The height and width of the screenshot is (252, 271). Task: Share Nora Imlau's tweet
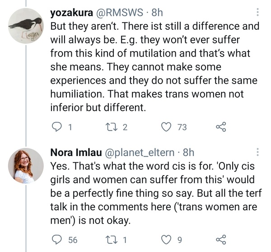tap(221, 240)
